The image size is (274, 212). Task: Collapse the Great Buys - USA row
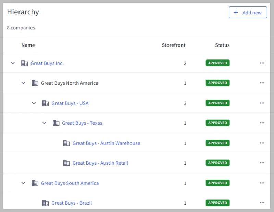pos(34,103)
